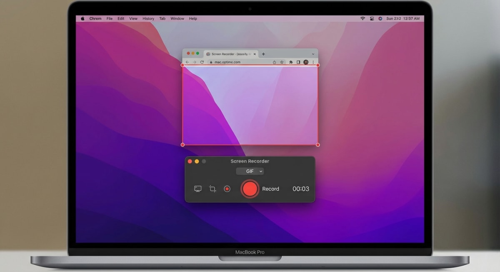Open the History menu

148,18
